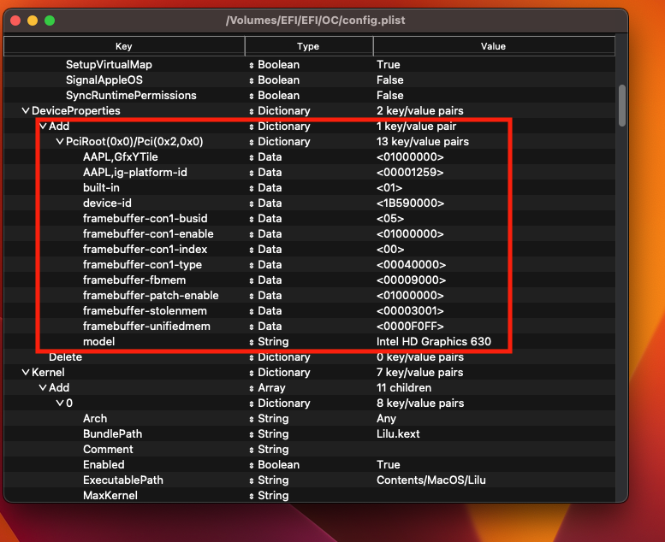Open type selector for SignalAppleOS row

[x=252, y=80]
